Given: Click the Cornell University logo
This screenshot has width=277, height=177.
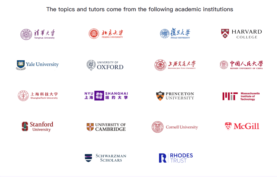Looking at the screenshot, I should [x=175, y=127].
